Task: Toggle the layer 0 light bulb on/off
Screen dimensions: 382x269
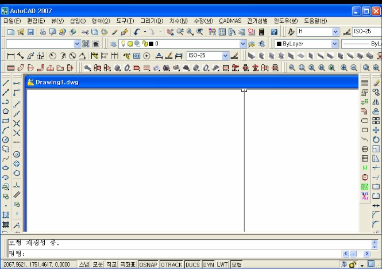Action: [x=124, y=44]
